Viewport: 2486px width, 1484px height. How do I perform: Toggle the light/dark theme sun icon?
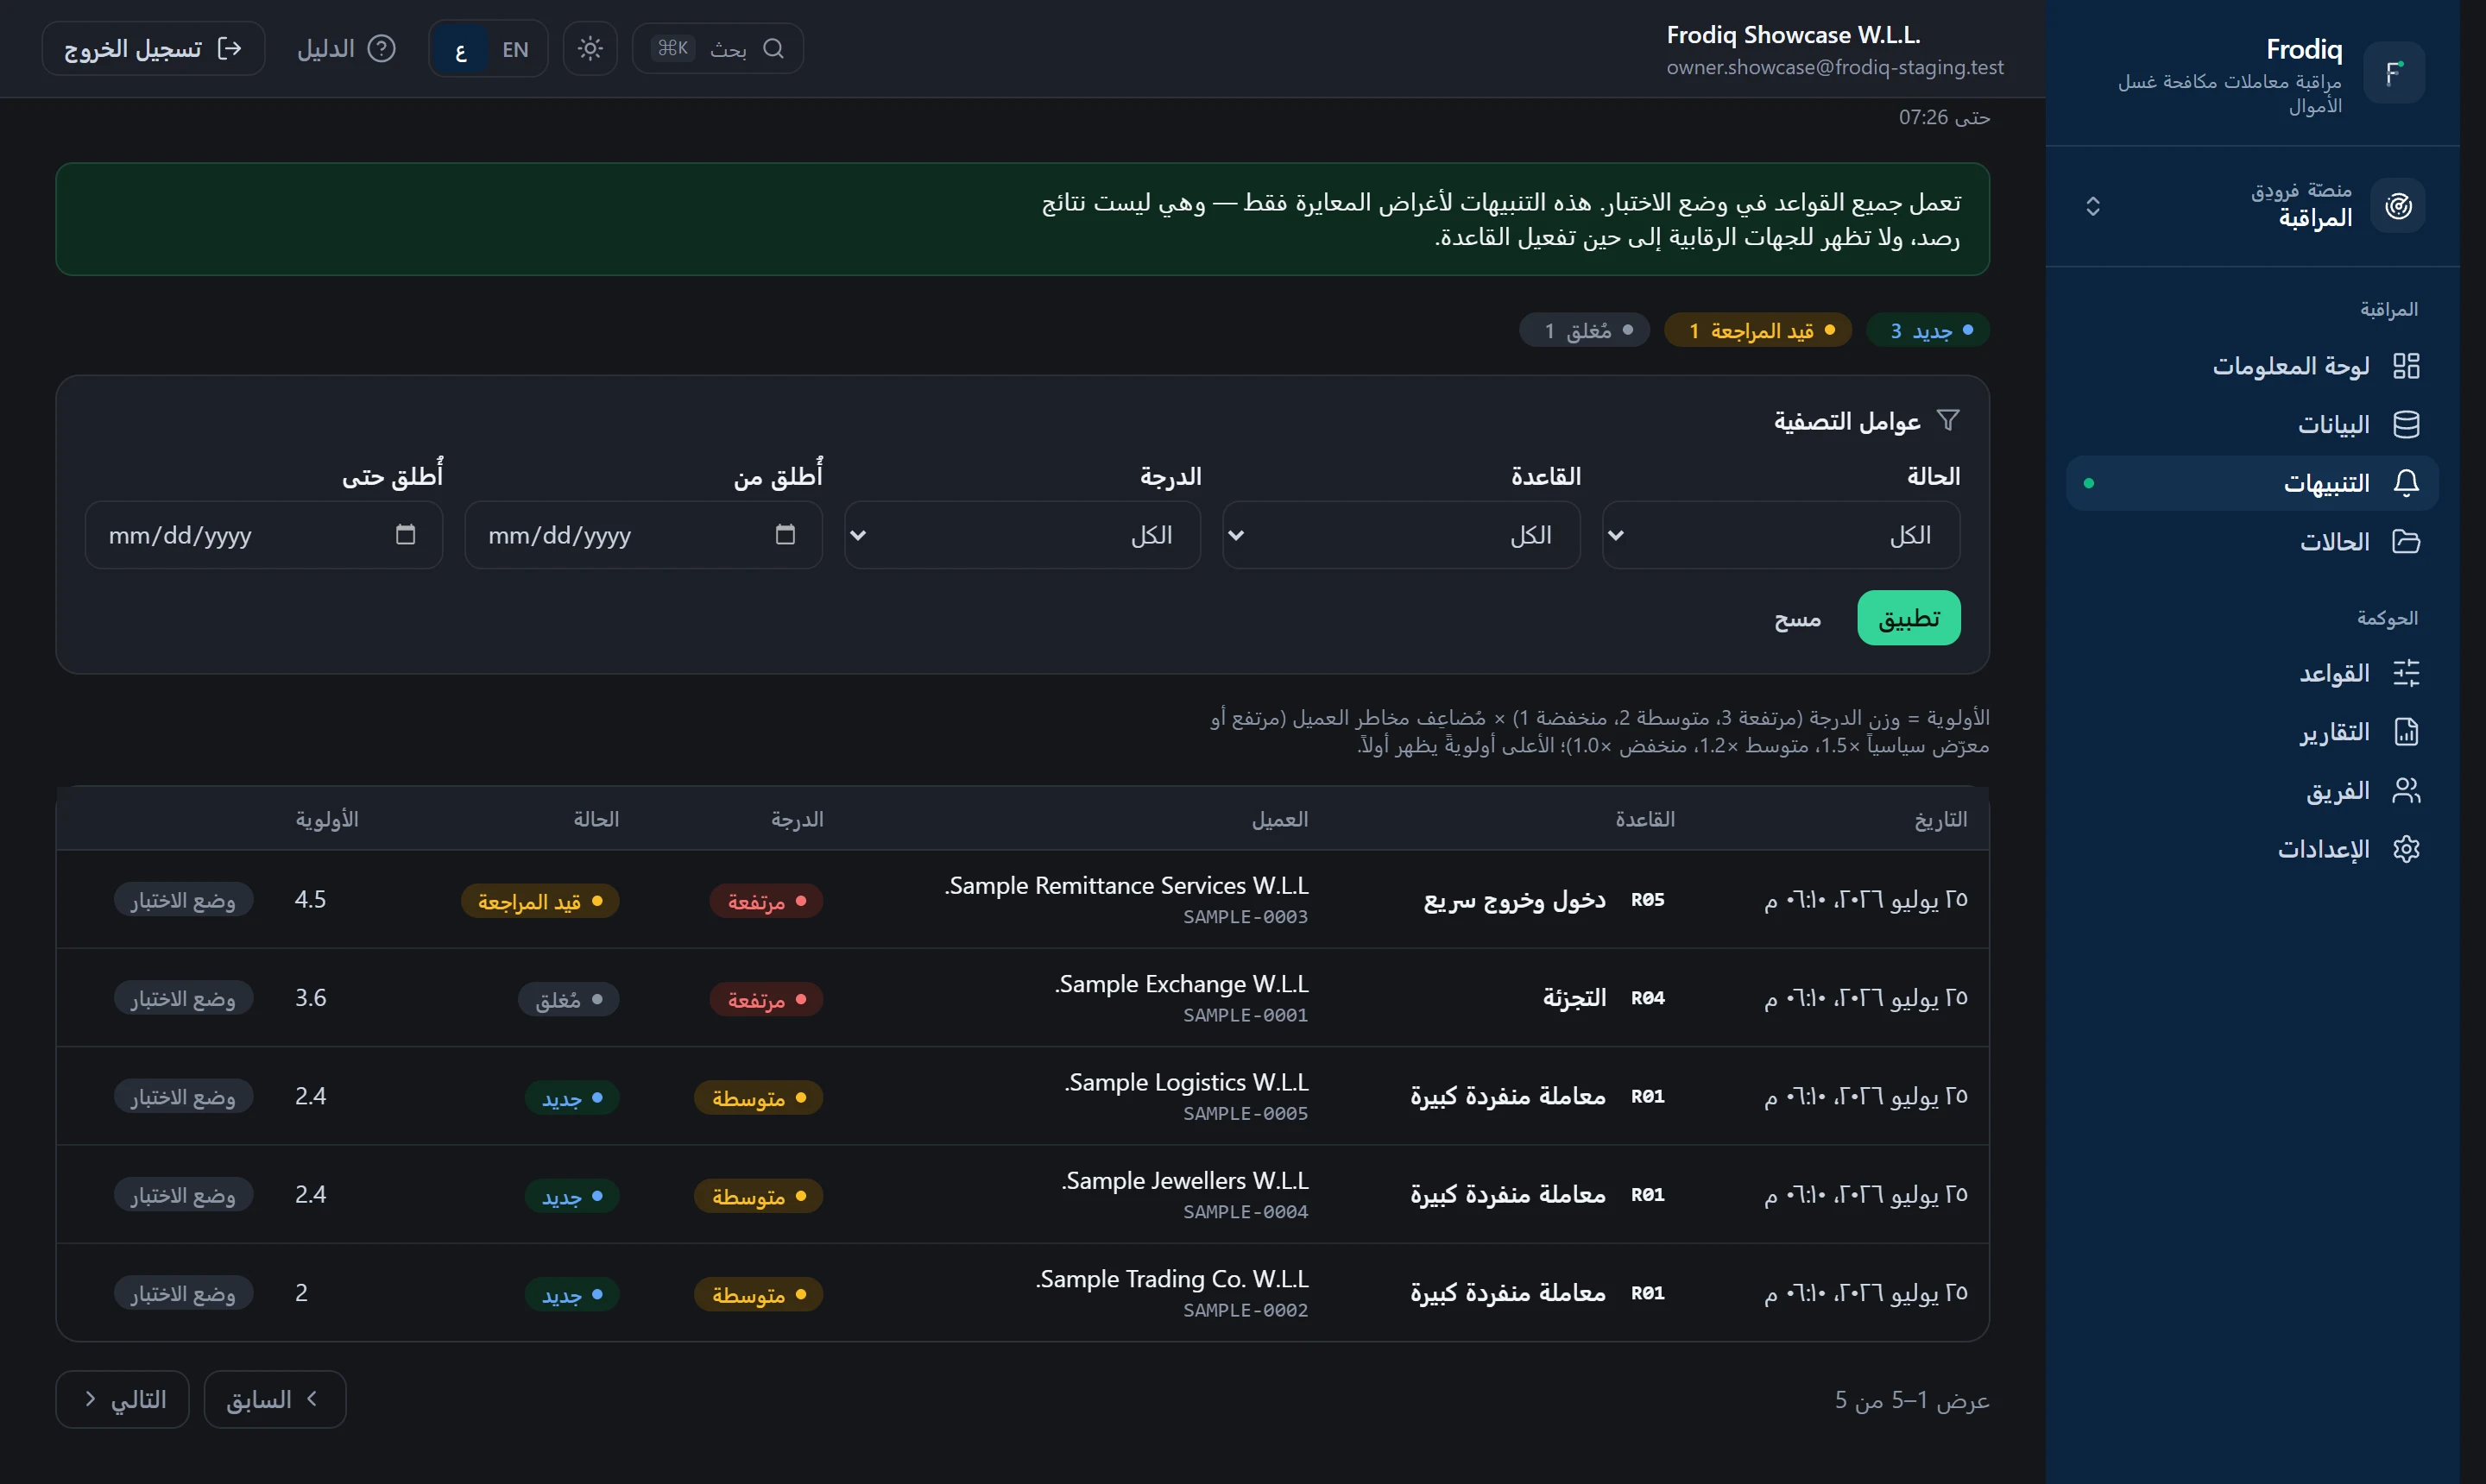[x=590, y=48]
